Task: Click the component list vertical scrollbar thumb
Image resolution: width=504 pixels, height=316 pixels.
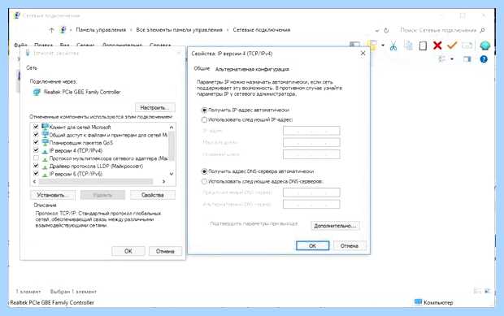Action: point(172,145)
